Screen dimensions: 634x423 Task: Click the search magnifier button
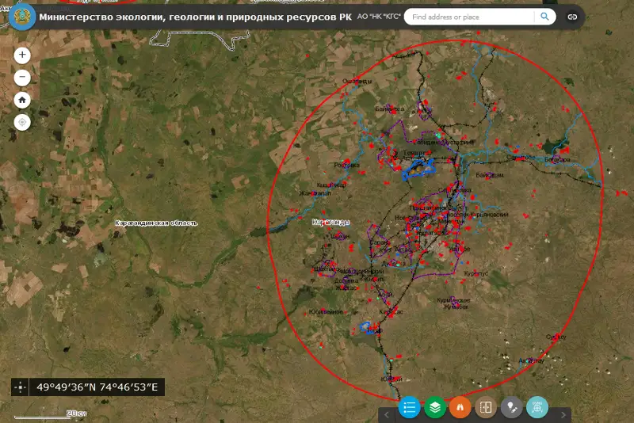tap(545, 17)
